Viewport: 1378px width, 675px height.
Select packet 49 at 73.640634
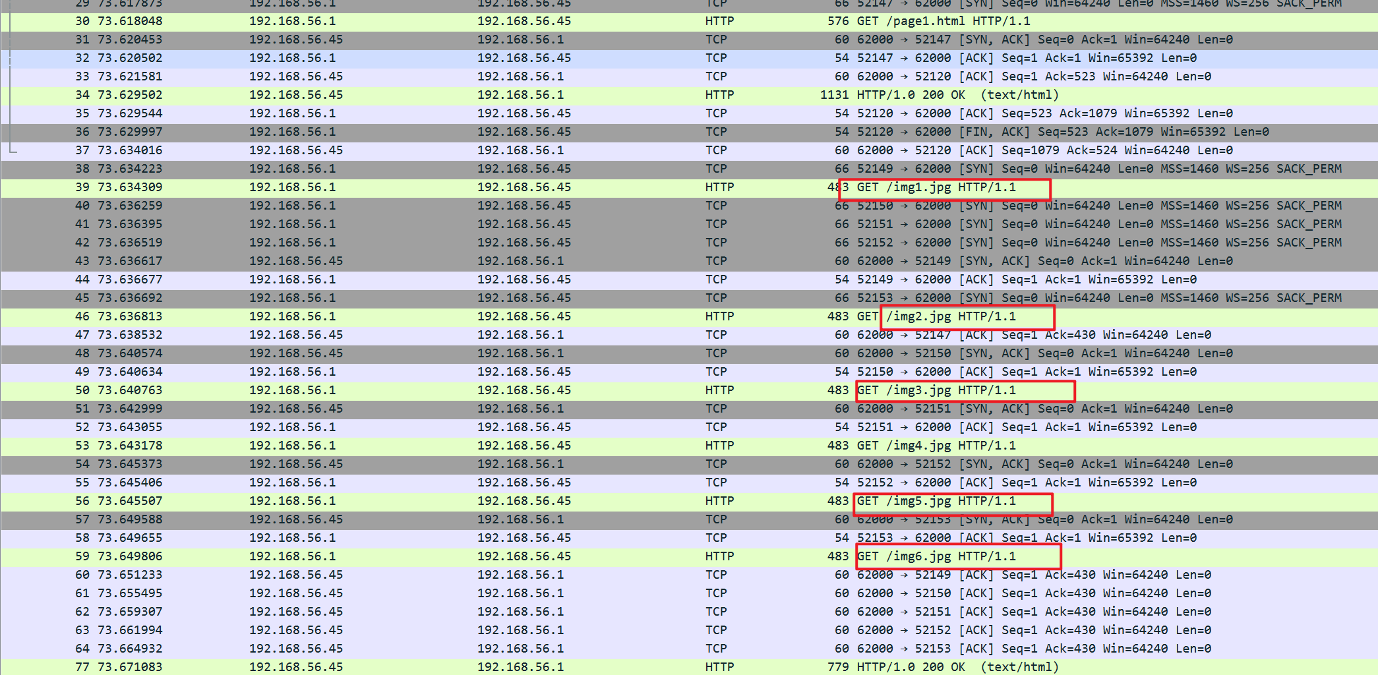(689, 372)
